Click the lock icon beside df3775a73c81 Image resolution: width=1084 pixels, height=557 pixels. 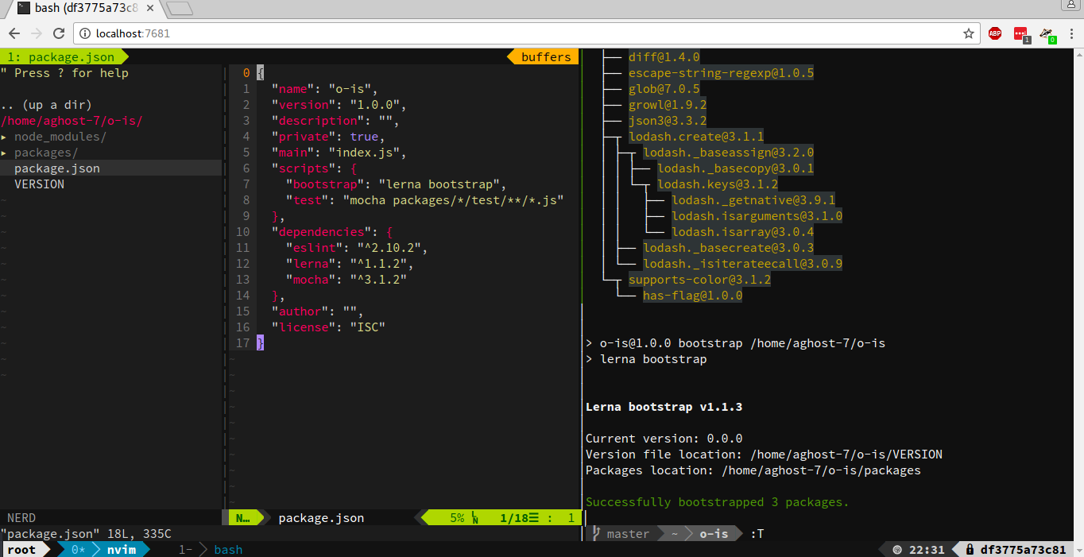[970, 550]
